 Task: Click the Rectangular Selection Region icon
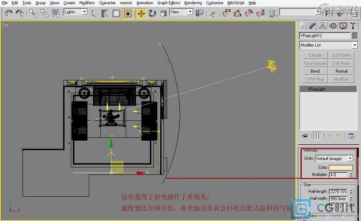(116, 14)
